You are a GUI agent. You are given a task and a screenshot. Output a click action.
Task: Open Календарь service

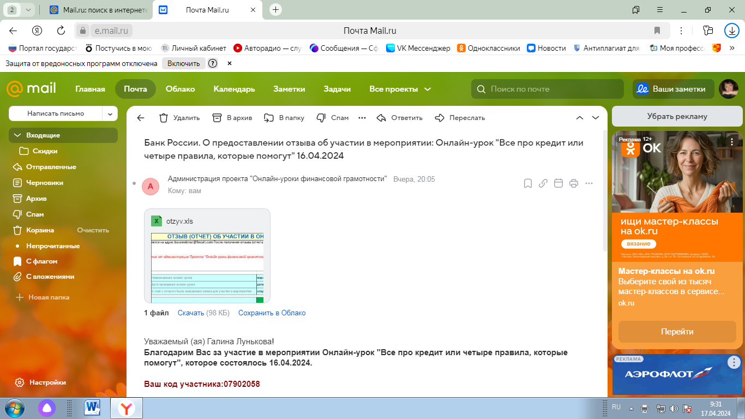point(234,89)
